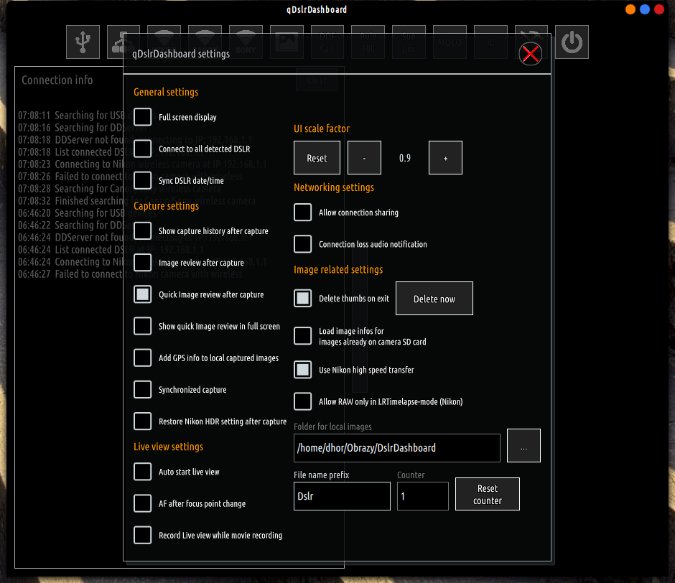Screen dimensions: 675x583
Task: Click the 07:08:11 log entry
Action: [70, 116]
